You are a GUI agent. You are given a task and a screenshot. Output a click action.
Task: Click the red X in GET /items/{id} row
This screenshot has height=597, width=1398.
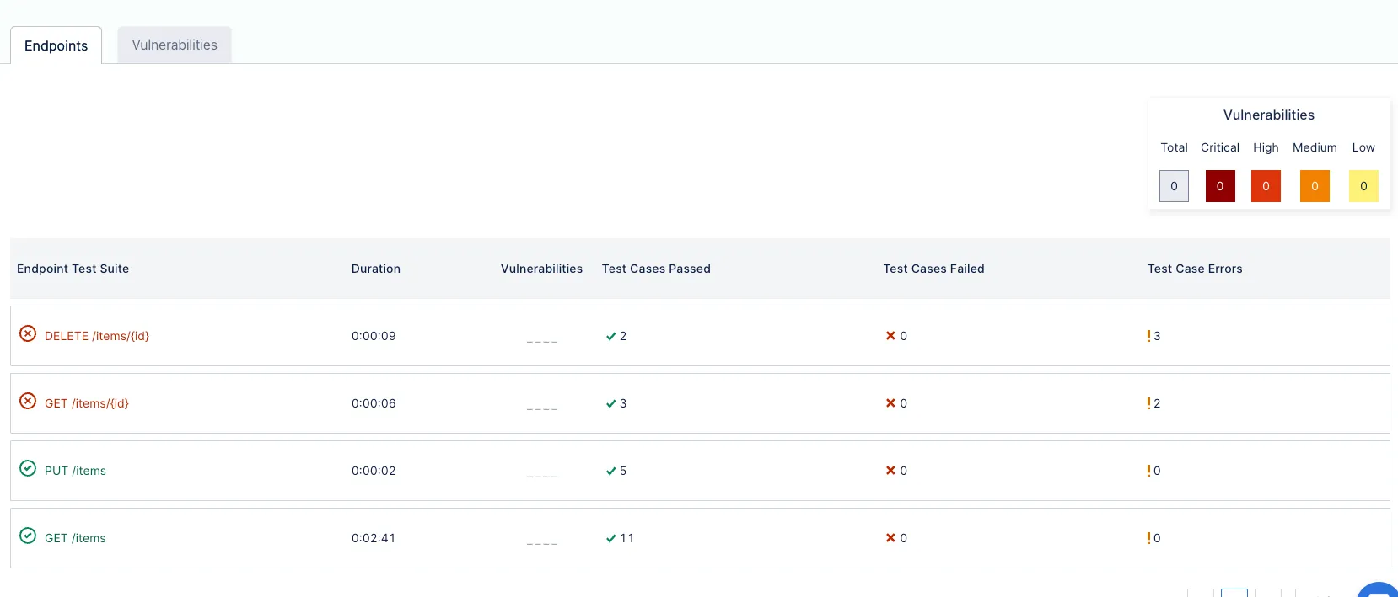pos(890,403)
